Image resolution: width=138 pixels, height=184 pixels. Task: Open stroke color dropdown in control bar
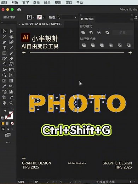pyautogui.click(x=44, y=17)
